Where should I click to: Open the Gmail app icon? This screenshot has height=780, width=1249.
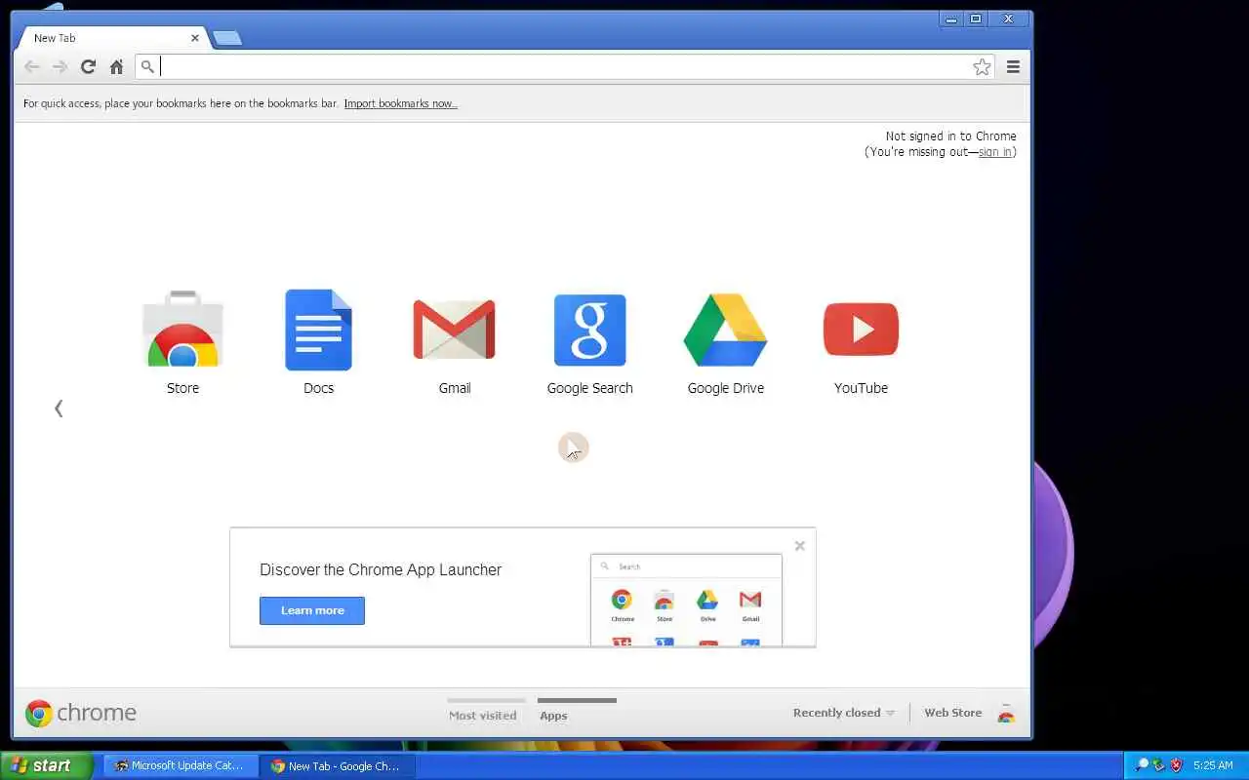click(x=454, y=330)
